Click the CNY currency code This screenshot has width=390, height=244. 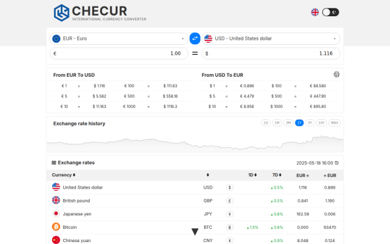208,241
